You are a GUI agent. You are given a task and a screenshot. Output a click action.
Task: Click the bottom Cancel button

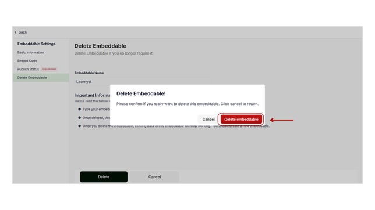[x=154, y=176]
